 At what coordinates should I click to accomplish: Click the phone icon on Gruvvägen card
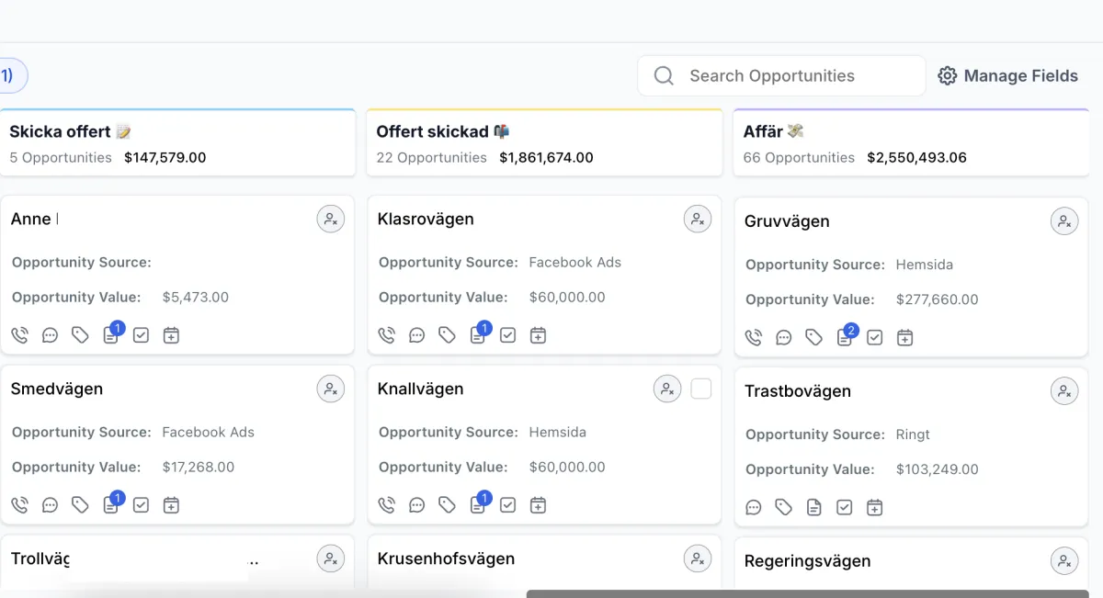[754, 338]
